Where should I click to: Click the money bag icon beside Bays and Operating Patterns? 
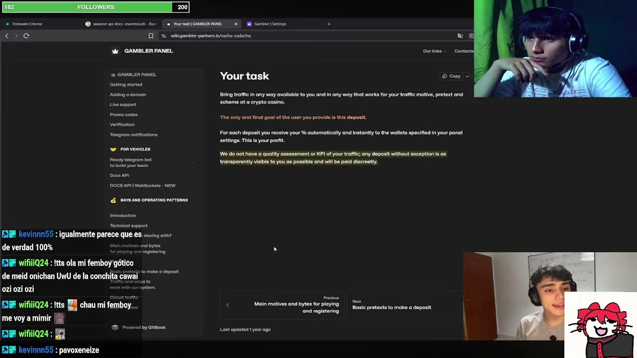[113, 200]
